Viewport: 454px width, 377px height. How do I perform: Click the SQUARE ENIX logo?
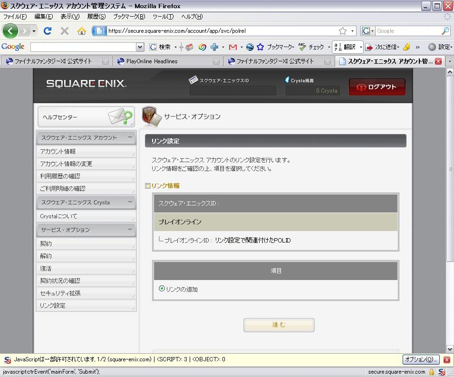86,84
